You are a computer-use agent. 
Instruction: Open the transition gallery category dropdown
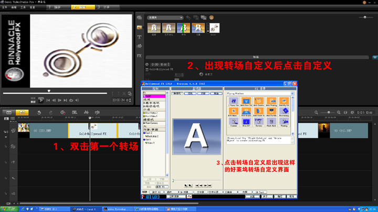[x=165, y=18]
